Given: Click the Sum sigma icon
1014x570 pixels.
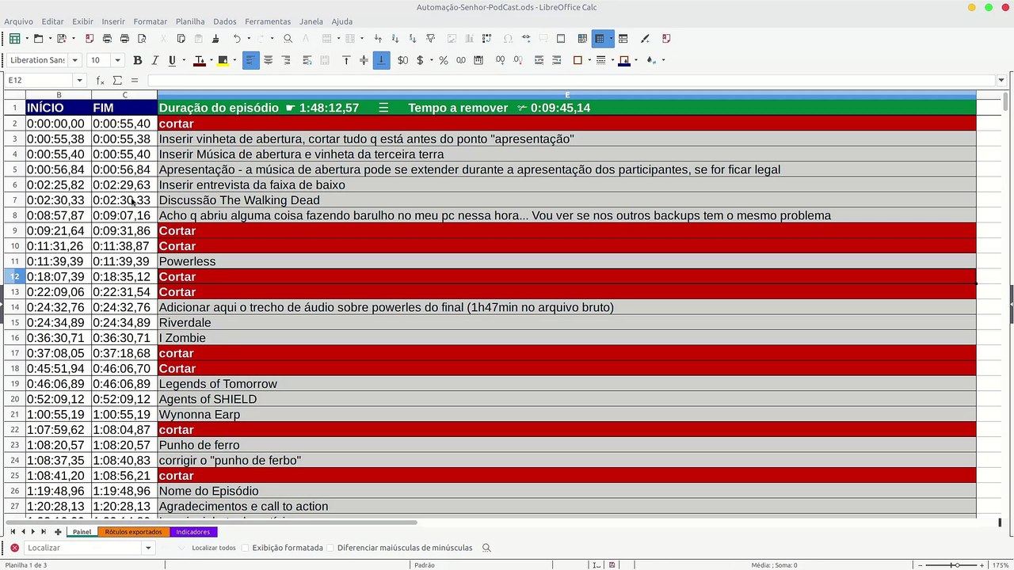Looking at the screenshot, I should pos(117,80).
